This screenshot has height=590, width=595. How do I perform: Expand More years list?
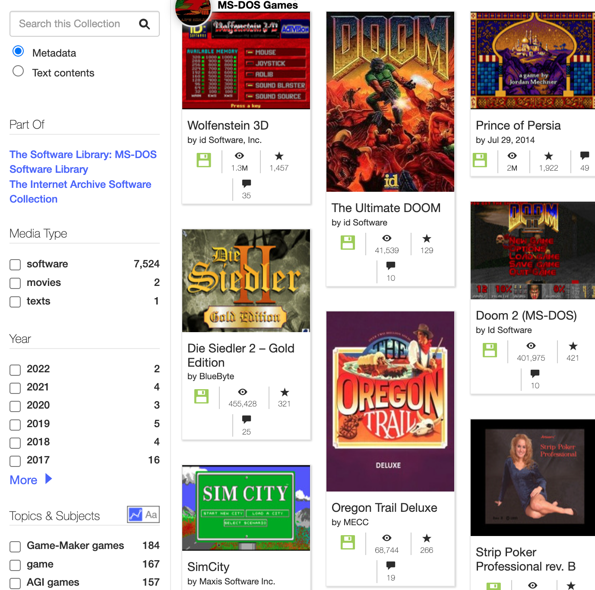click(x=31, y=480)
